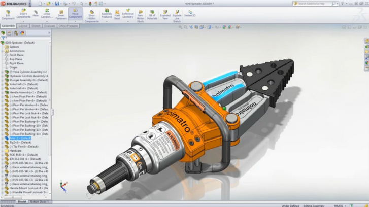Select Front Plane in feature tree
The height and width of the screenshot is (207, 369).
(x=16, y=55)
